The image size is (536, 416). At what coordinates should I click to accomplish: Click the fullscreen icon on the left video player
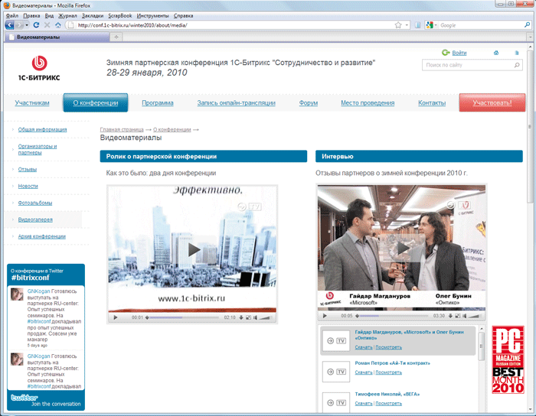click(249, 317)
